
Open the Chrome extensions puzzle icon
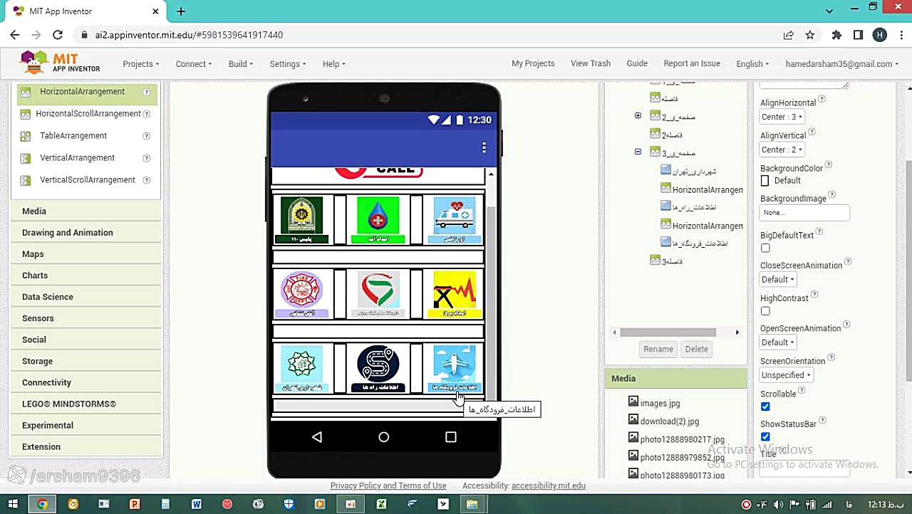point(836,35)
